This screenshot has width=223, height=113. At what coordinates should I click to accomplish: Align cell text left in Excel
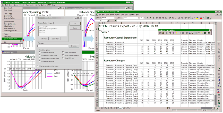tap(157, 18)
